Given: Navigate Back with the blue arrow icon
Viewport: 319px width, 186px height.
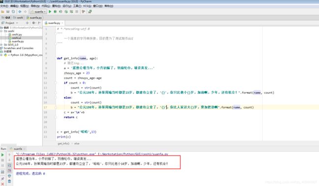Looking at the screenshot, I should tap(20, 12).
